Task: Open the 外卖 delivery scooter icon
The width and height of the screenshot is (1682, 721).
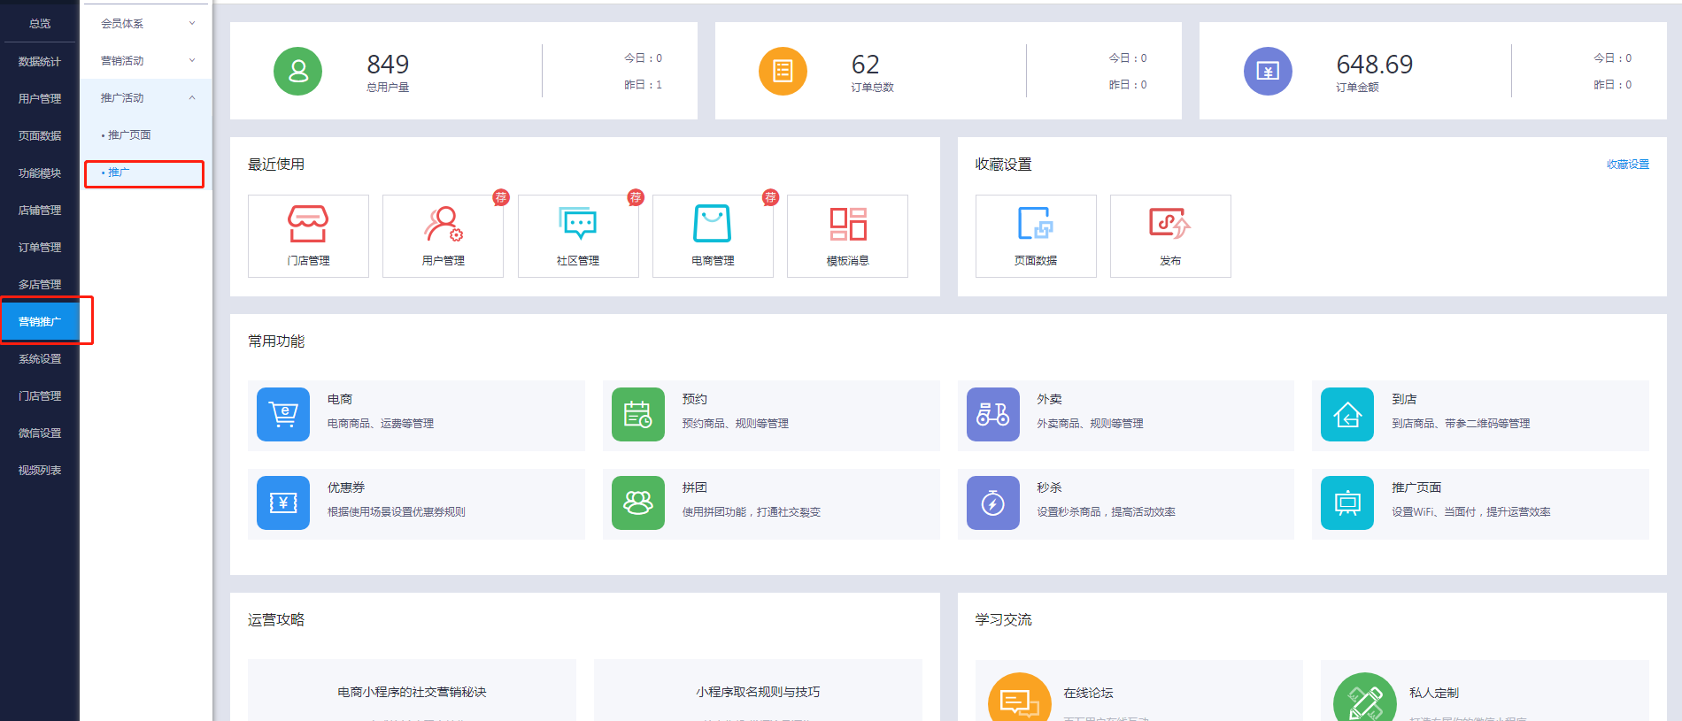Action: (x=992, y=414)
